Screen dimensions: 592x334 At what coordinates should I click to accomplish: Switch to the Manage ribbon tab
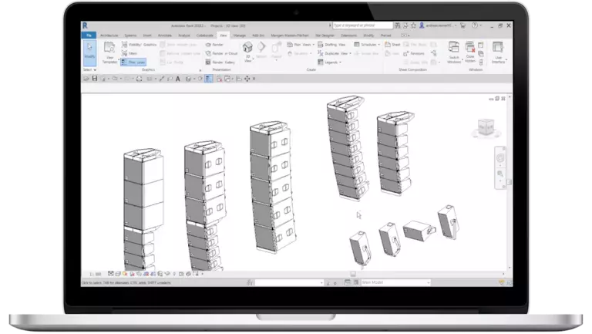(240, 35)
